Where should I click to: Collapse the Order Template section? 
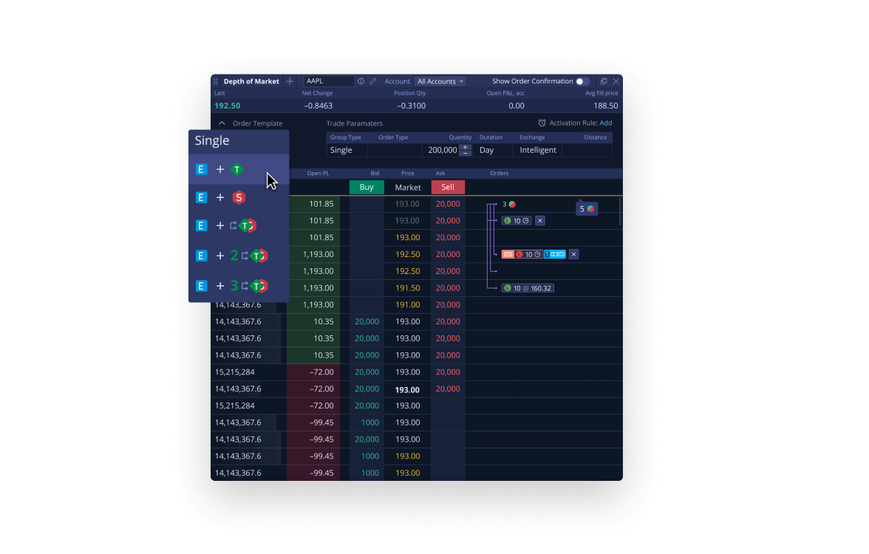point(222,123)
